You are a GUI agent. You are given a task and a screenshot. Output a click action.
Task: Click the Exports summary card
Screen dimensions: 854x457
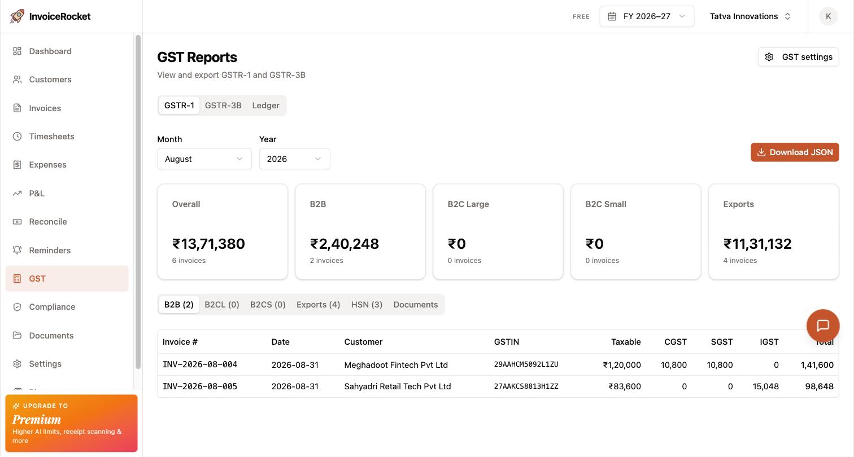[x=774, y=231]
